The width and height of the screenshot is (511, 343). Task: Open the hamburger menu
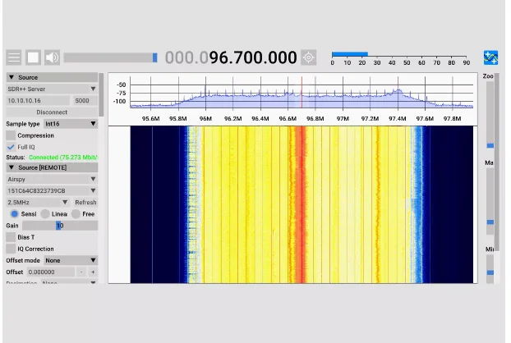pos(14,57)
